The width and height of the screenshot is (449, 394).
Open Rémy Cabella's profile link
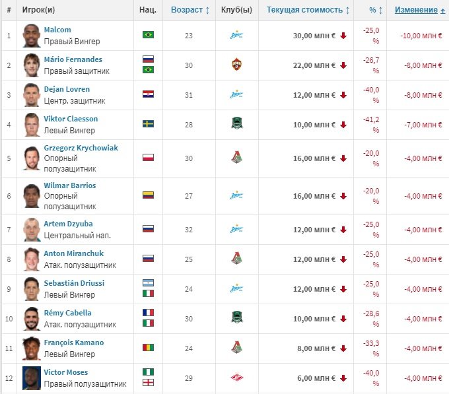(x=67, y=313)
